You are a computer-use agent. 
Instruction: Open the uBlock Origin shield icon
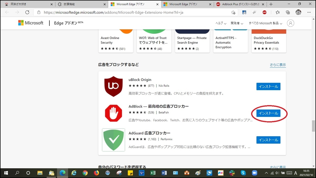coord(113,87)
